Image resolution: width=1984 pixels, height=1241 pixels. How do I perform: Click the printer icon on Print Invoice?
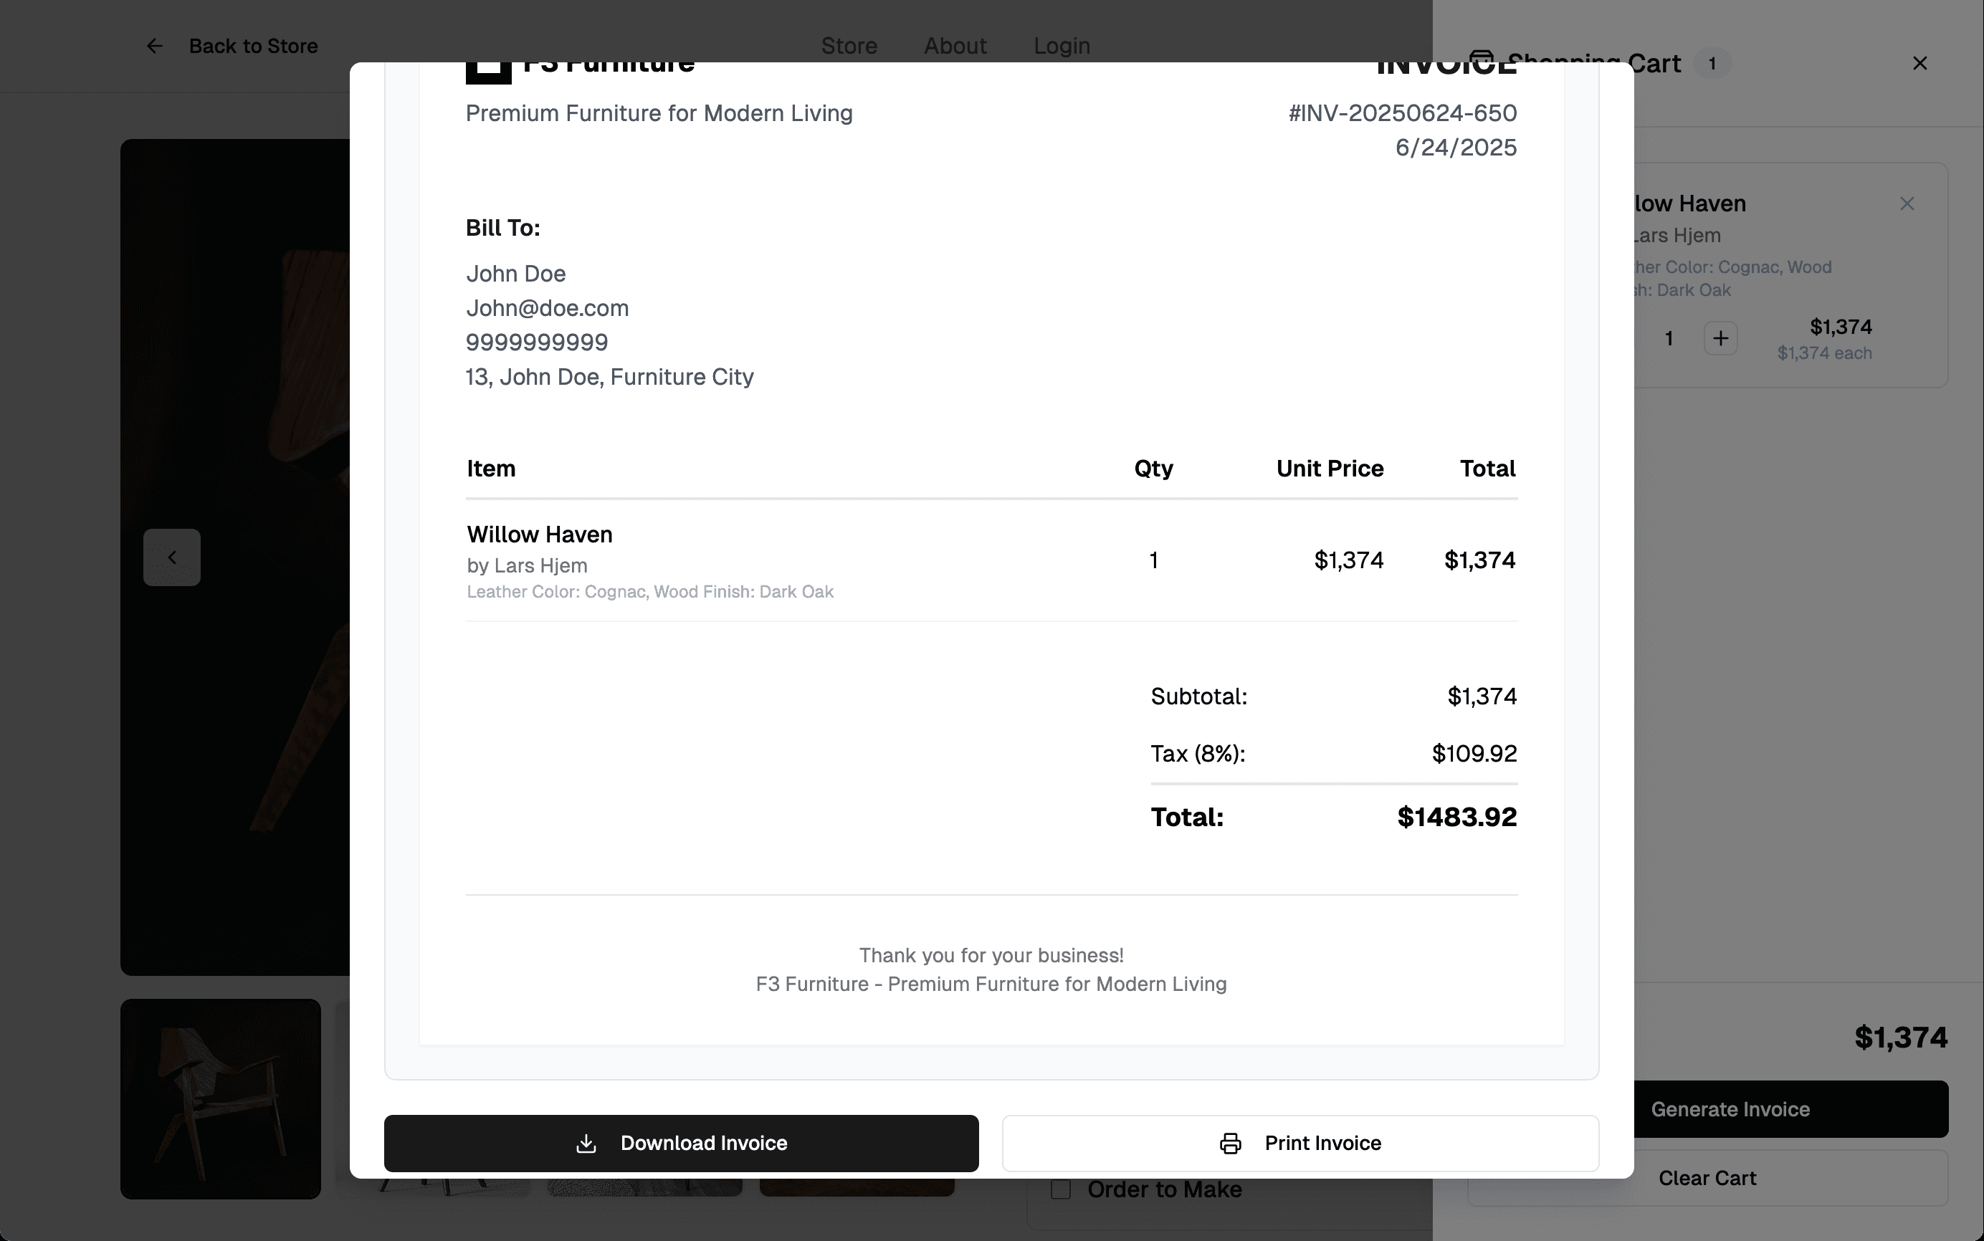click(1230, 1144)
